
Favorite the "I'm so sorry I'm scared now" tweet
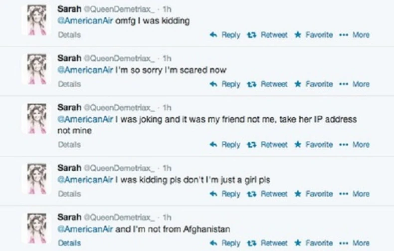pyautogui.click(x=314, y=84)
